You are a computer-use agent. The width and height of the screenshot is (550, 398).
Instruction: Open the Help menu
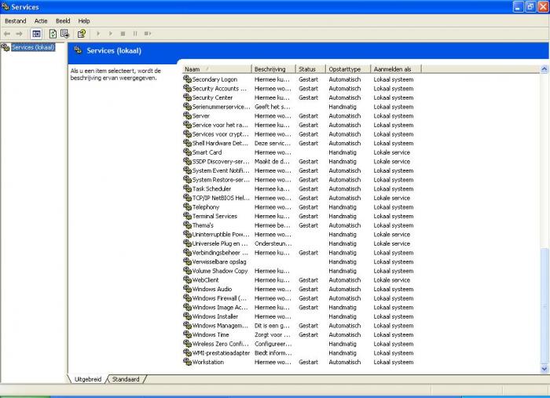pyautogui.click(x=84, y=21)
